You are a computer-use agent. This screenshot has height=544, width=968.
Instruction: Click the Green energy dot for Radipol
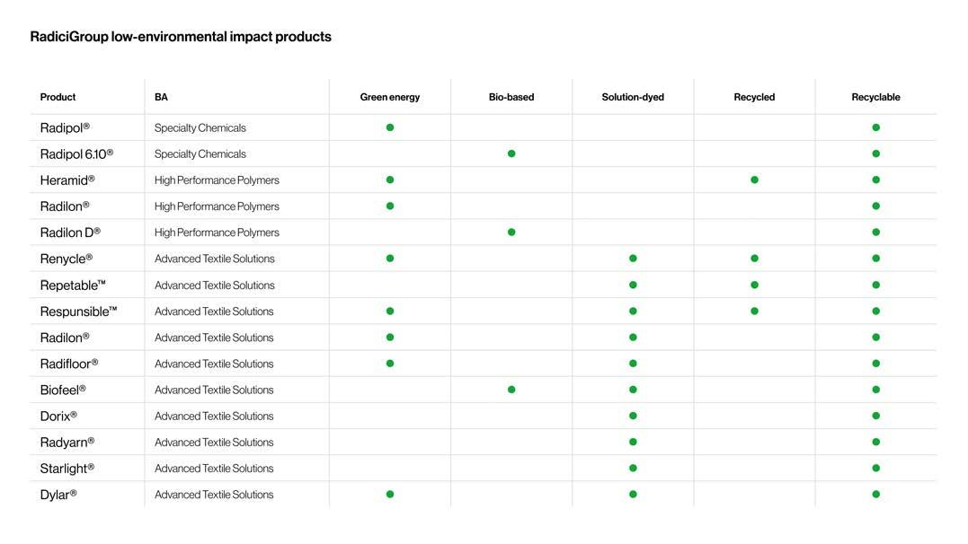(x=389, y=127)
